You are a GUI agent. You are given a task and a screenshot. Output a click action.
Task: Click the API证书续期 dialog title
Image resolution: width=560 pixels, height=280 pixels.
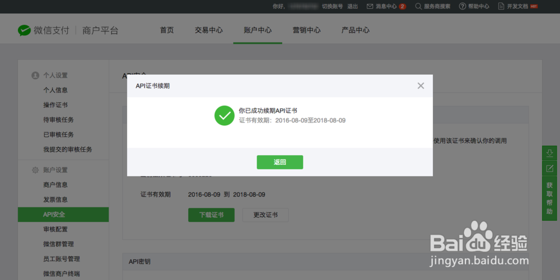152,86
